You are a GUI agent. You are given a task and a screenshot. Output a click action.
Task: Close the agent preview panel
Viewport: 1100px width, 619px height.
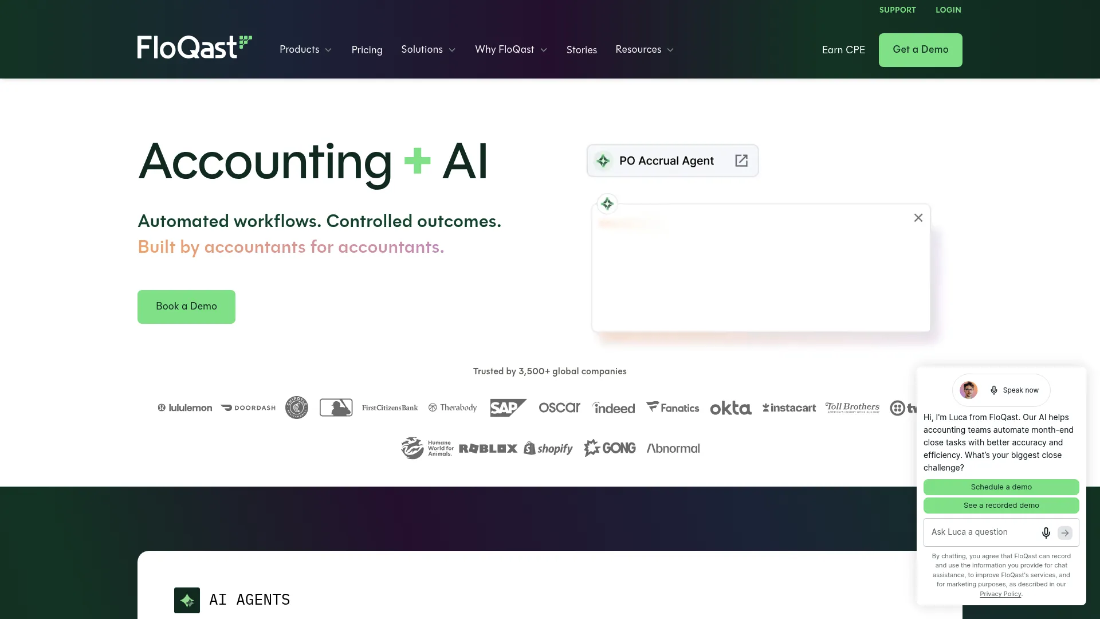click(x=918, y=218)
